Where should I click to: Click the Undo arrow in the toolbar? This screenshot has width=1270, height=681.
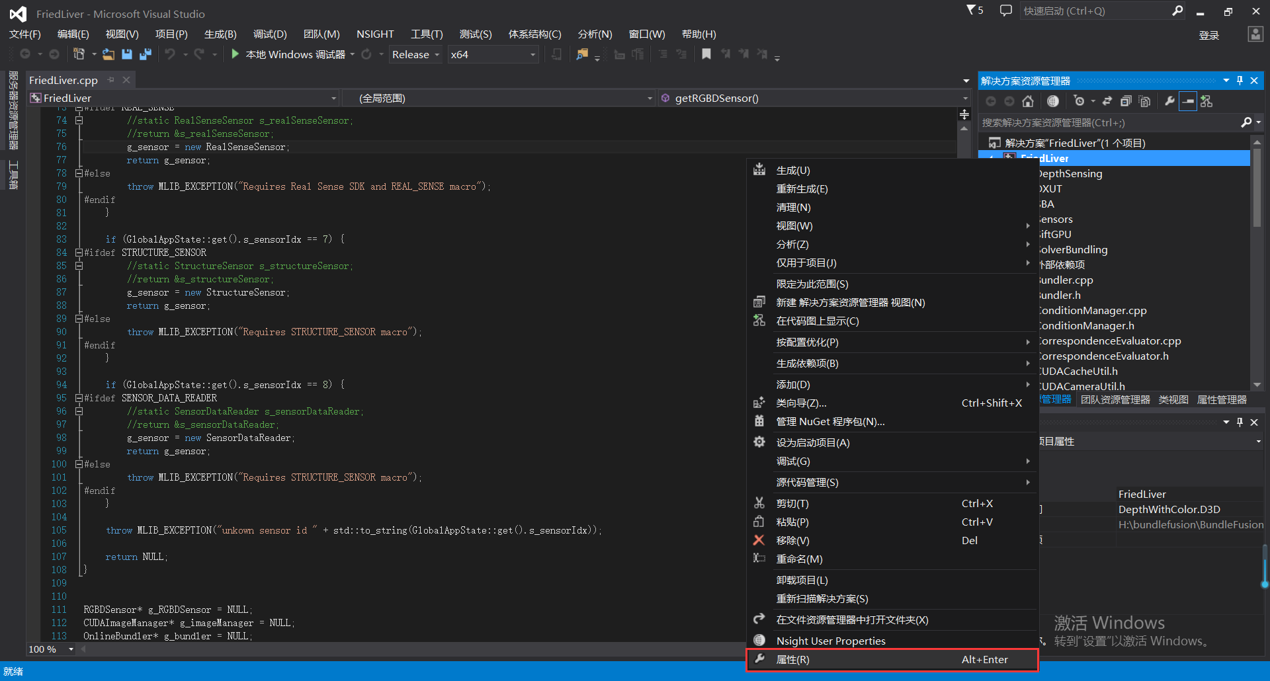pos(170,54)
